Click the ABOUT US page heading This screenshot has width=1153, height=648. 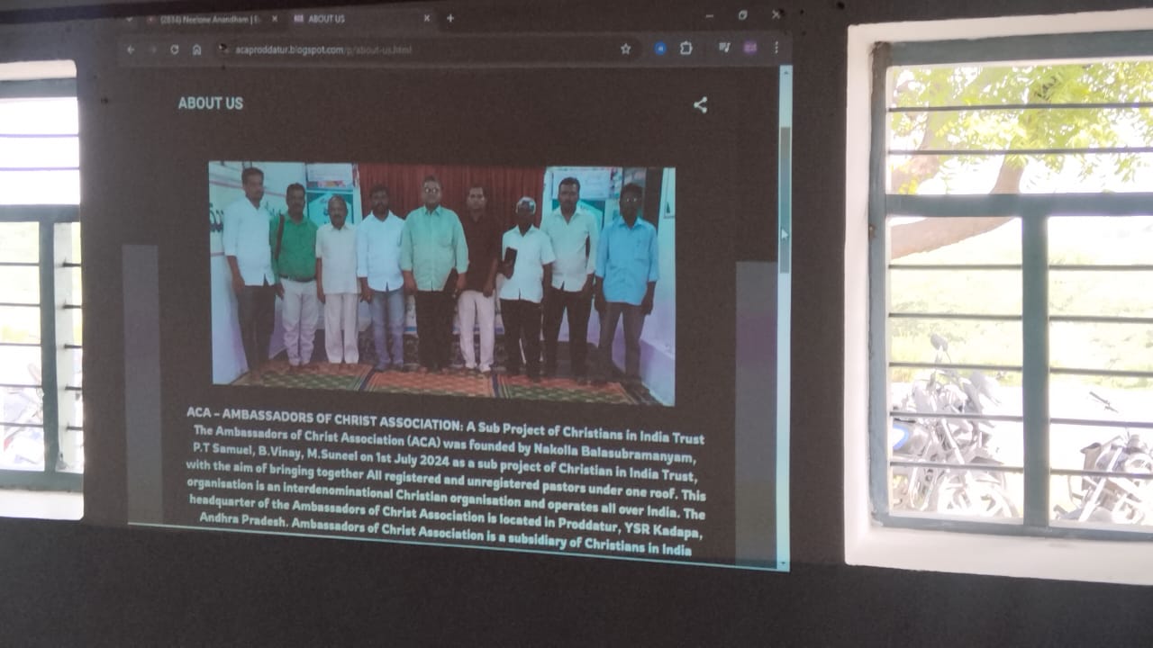[211, 103]
